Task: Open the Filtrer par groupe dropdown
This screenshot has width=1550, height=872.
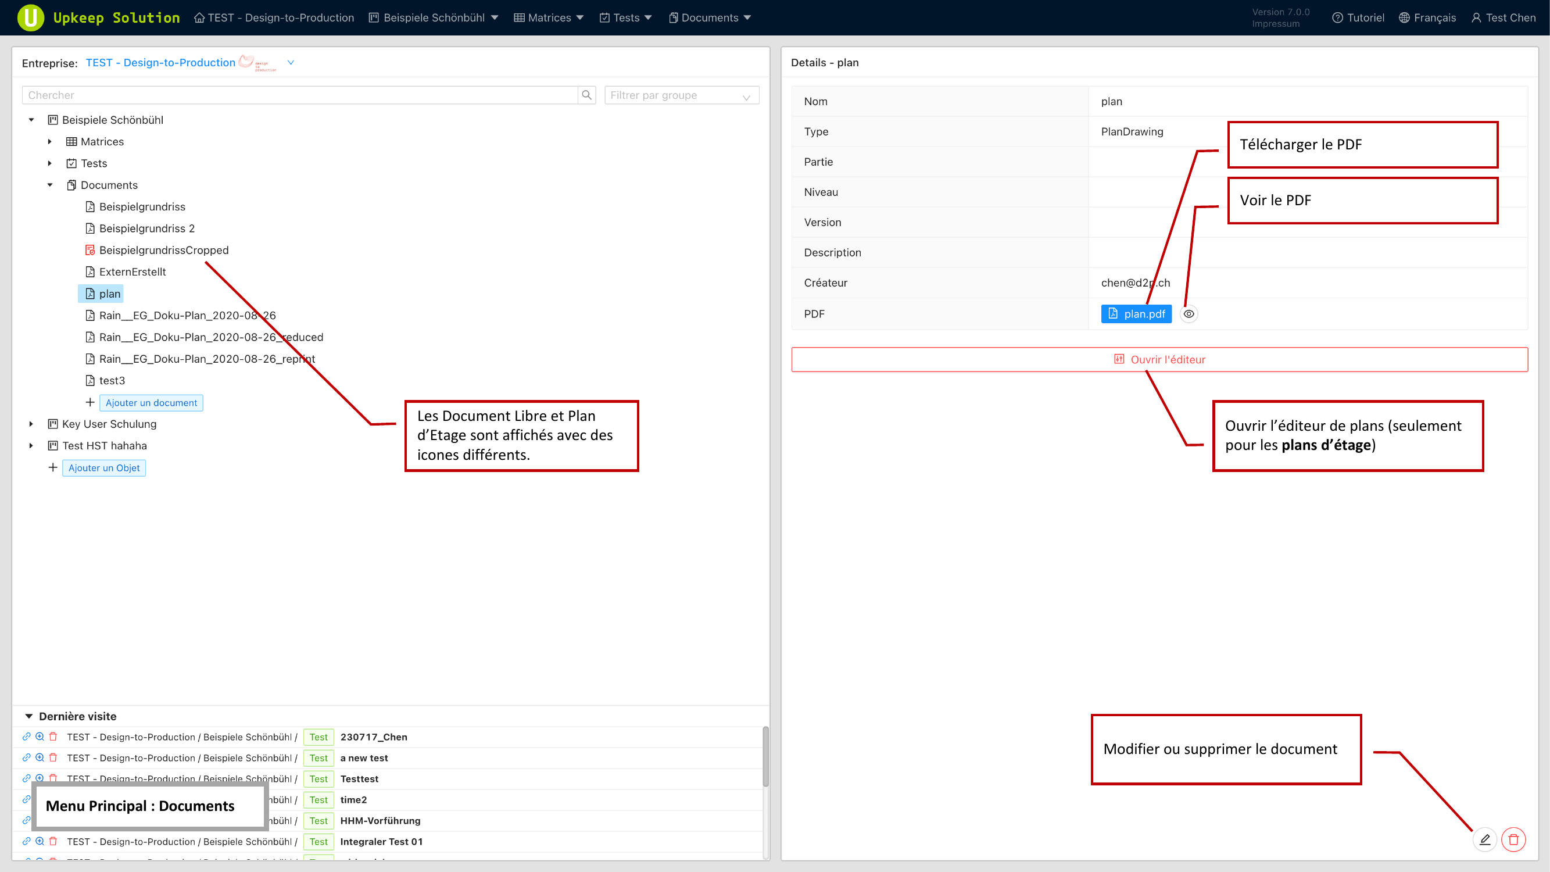Action: point(681,95)
